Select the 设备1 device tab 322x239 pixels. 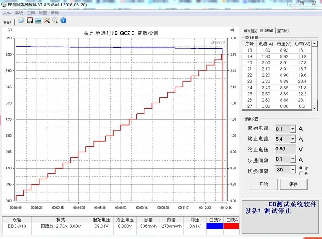[x=7, y=22]
